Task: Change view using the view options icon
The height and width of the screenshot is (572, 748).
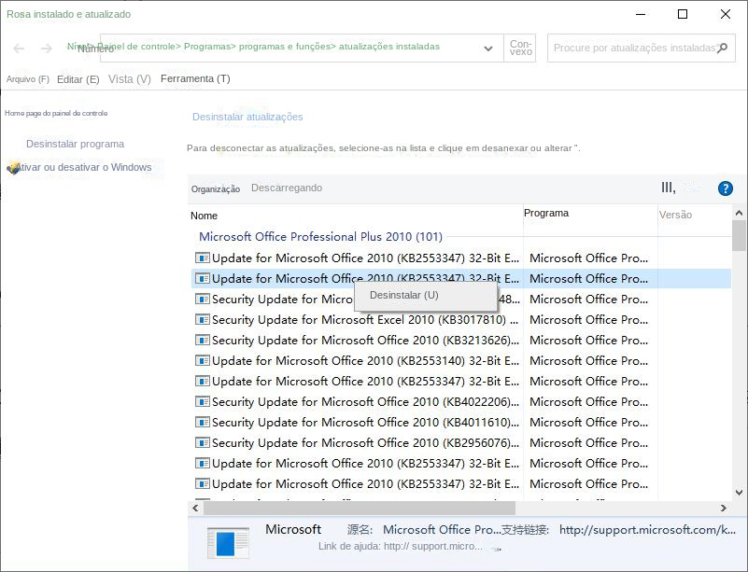Action: pyautogui.click(x=669, y=188)
